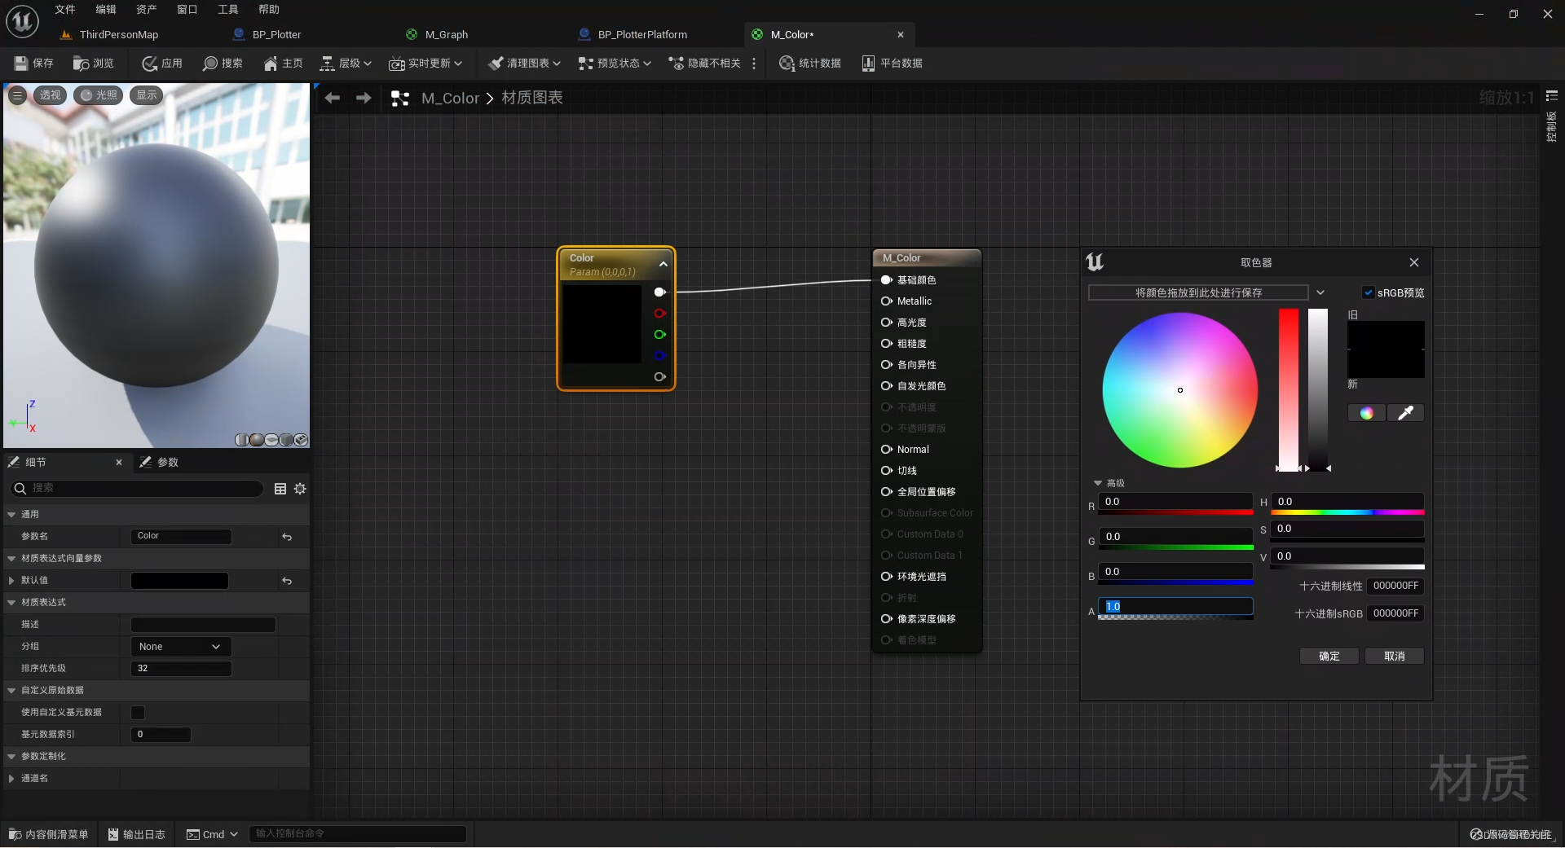Open the Unreal Engine logo at top-left
This screenshot has height=848, width=1565.
(x=22, y=21)
